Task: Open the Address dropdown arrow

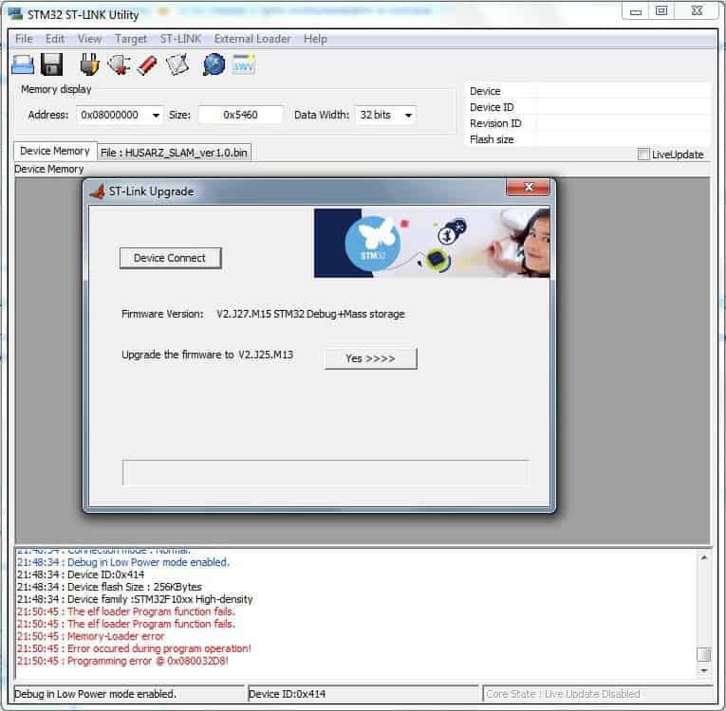Action: click(156, 116)
